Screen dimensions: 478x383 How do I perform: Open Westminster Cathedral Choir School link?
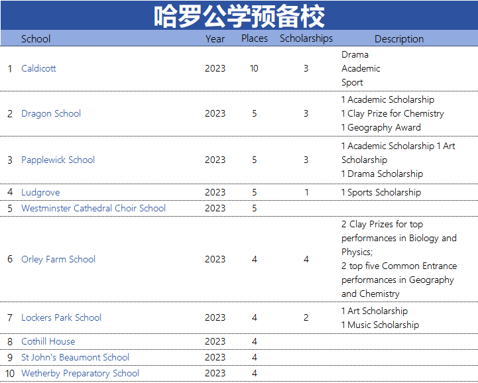click(93, 209)
